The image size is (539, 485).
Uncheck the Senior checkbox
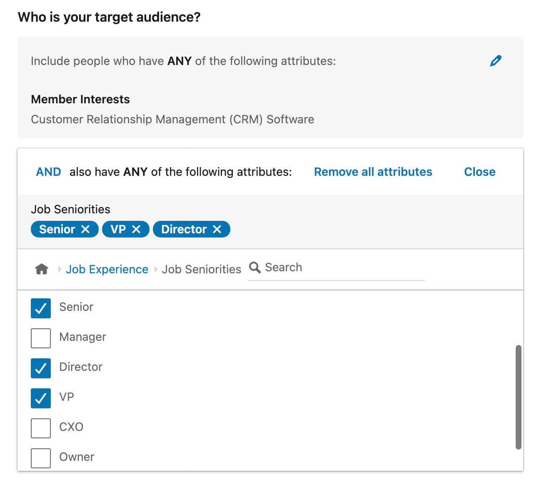(x=41, y=308)
